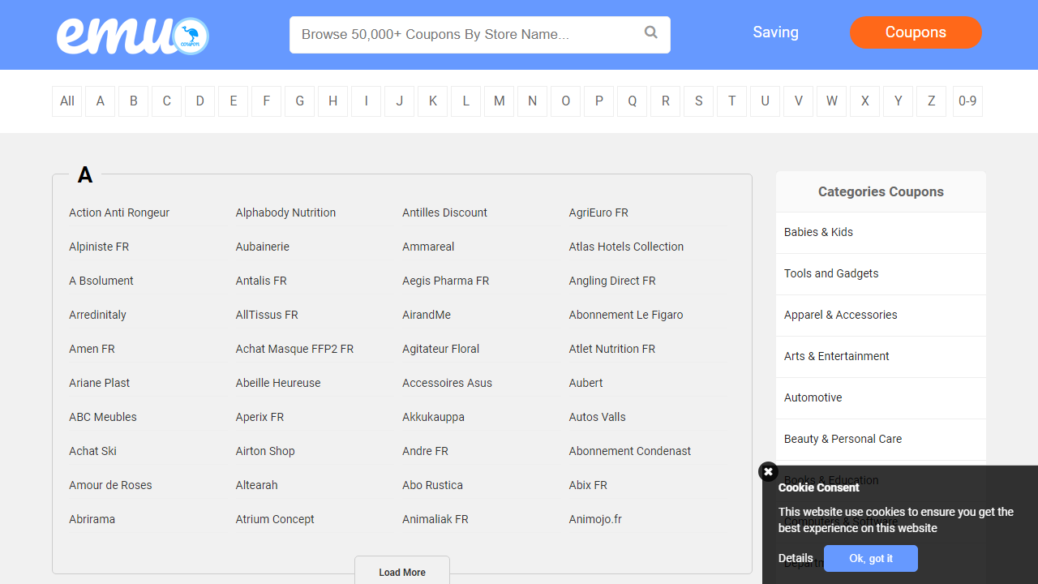Open Abonnement Le Figaro coupons
The image size is (1038, 584).
(626, 315)
